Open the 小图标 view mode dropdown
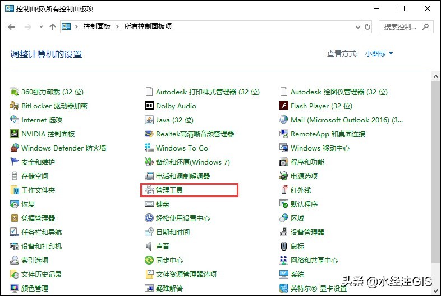 [x=379, y=53]
